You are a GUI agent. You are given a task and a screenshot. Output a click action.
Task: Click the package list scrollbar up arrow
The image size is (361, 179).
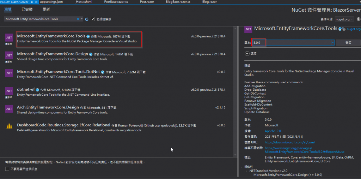(x=235, y=28)
